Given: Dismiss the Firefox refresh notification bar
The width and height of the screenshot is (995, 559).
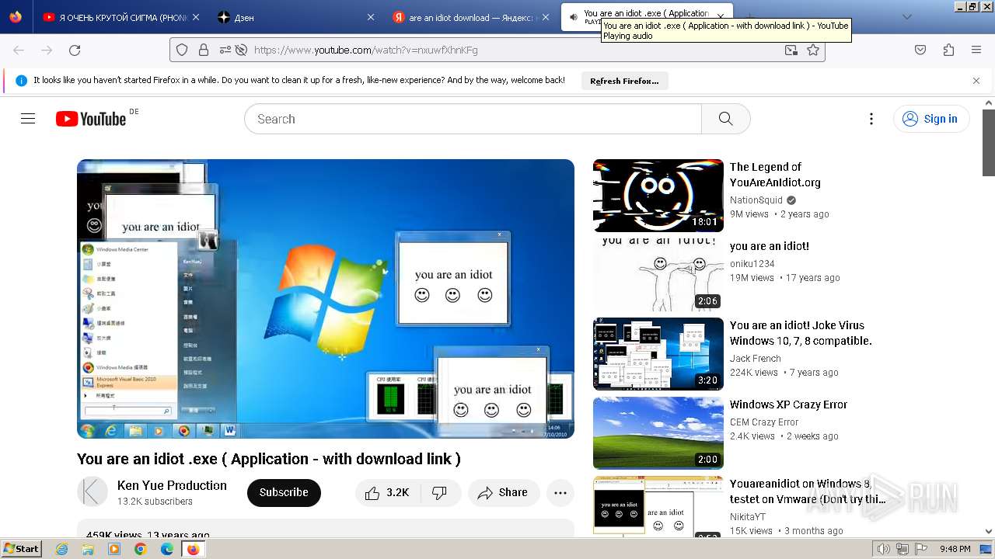Looking at the screenshot, I should 976,81.
